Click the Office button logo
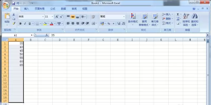 [x=6, y=6]
